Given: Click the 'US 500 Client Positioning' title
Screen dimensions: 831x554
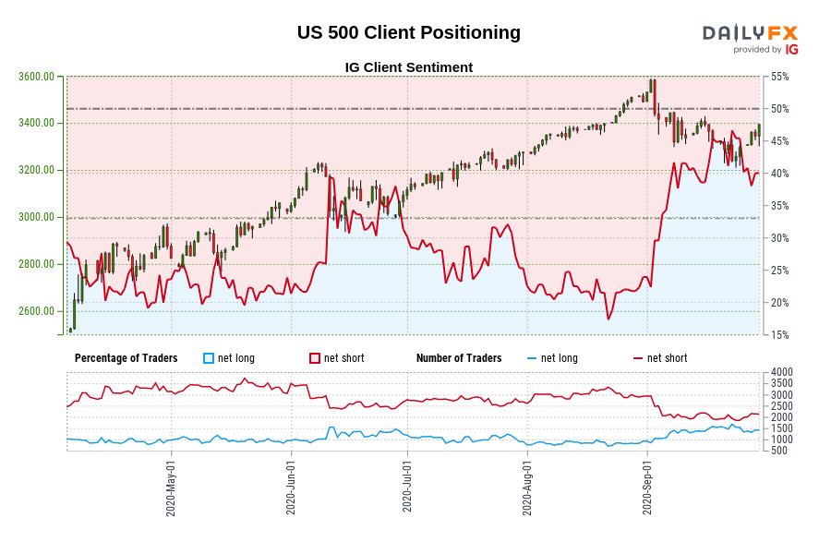Looking at the screenshot, I should click(x=409, y=32).
